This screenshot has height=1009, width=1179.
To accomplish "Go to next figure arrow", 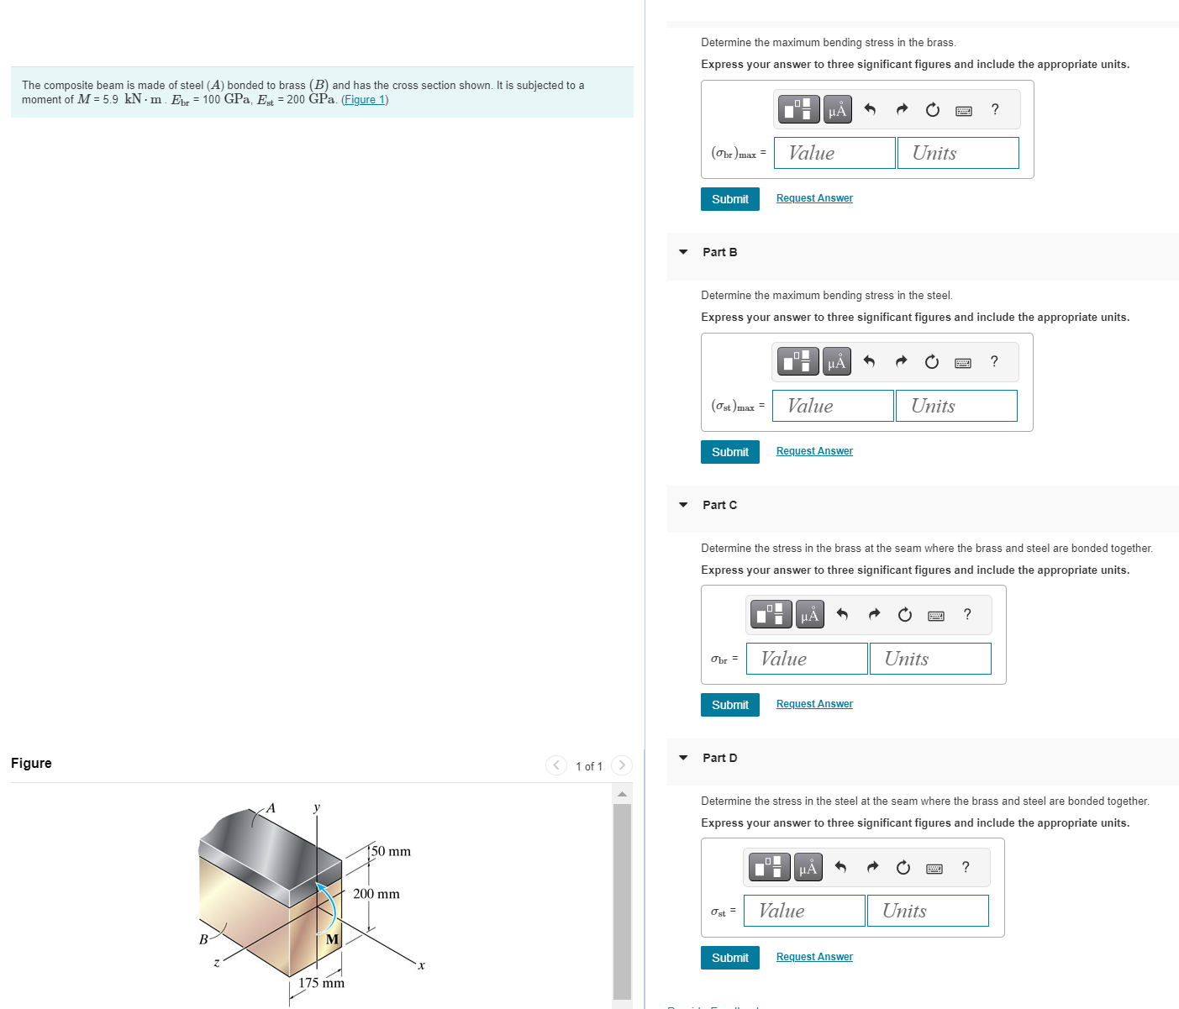I will [622, 765].
